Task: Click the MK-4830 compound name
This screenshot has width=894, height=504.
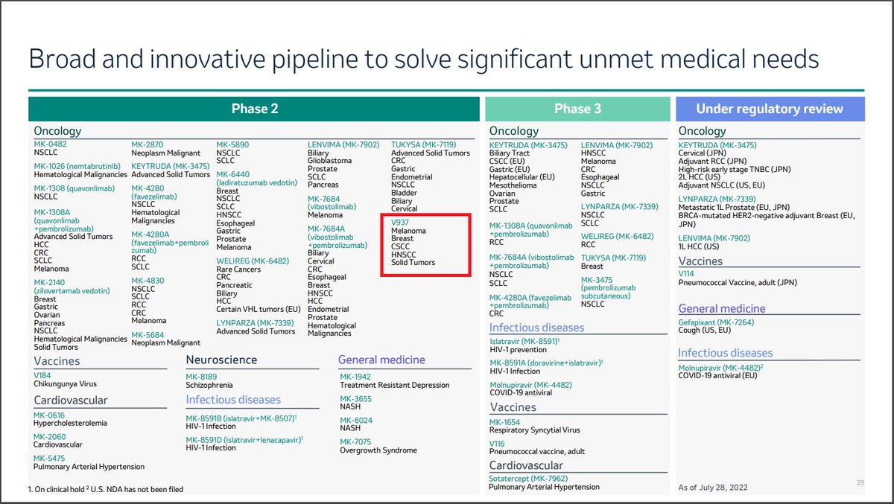Action: point(148,280)
